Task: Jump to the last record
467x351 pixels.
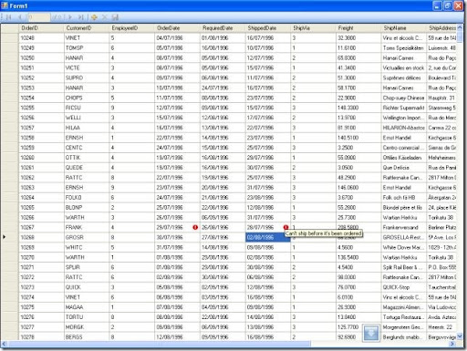Action: 81,17
